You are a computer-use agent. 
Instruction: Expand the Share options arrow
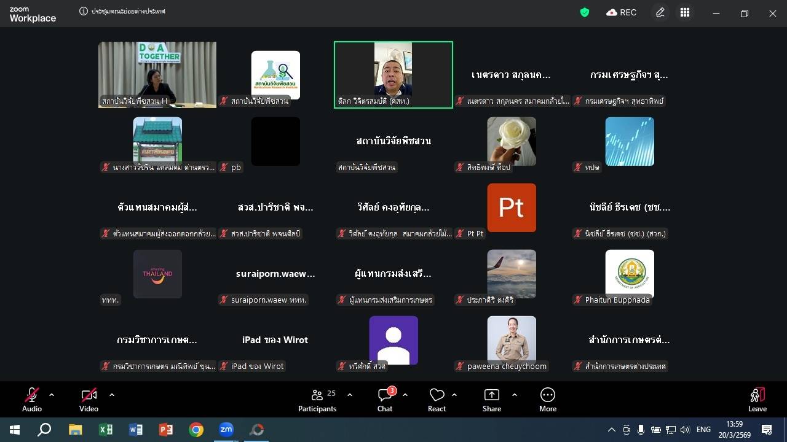click(515, 395)
